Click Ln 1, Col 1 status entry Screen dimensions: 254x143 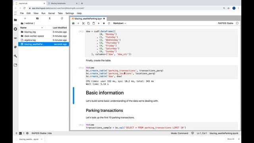pos(202,133)
